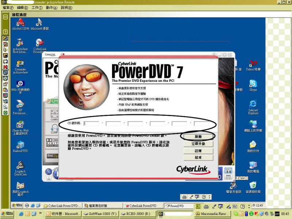Viewport: 292px width, 219px height.
Task: Expand the pcAnywhere sidebar with the double-arrow button
Action: click(5, 17)
